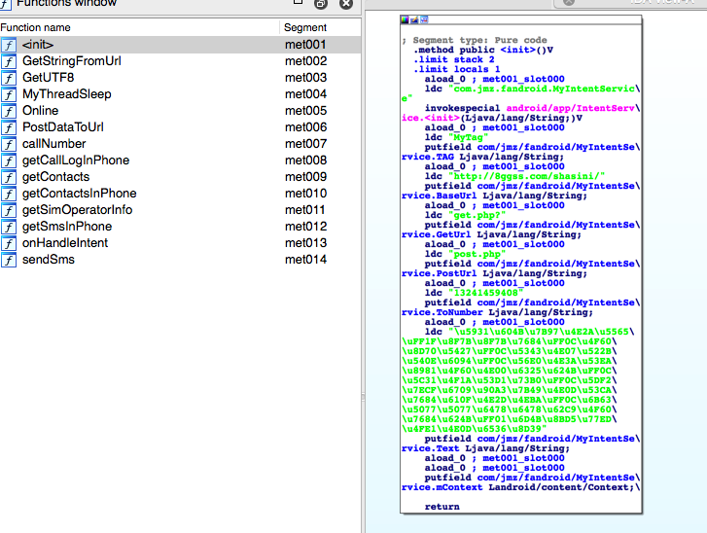This screenshot has width=707, height=533.
Task: Click the \u5931\u604B unicode string line
Action: pyautogui.click(x=541, y=332)
